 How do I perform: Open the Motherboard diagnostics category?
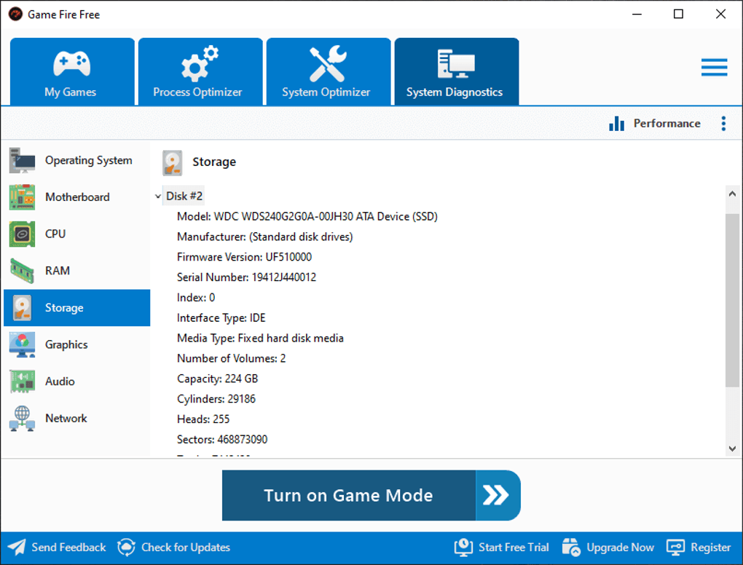click(x=76, y=197)
